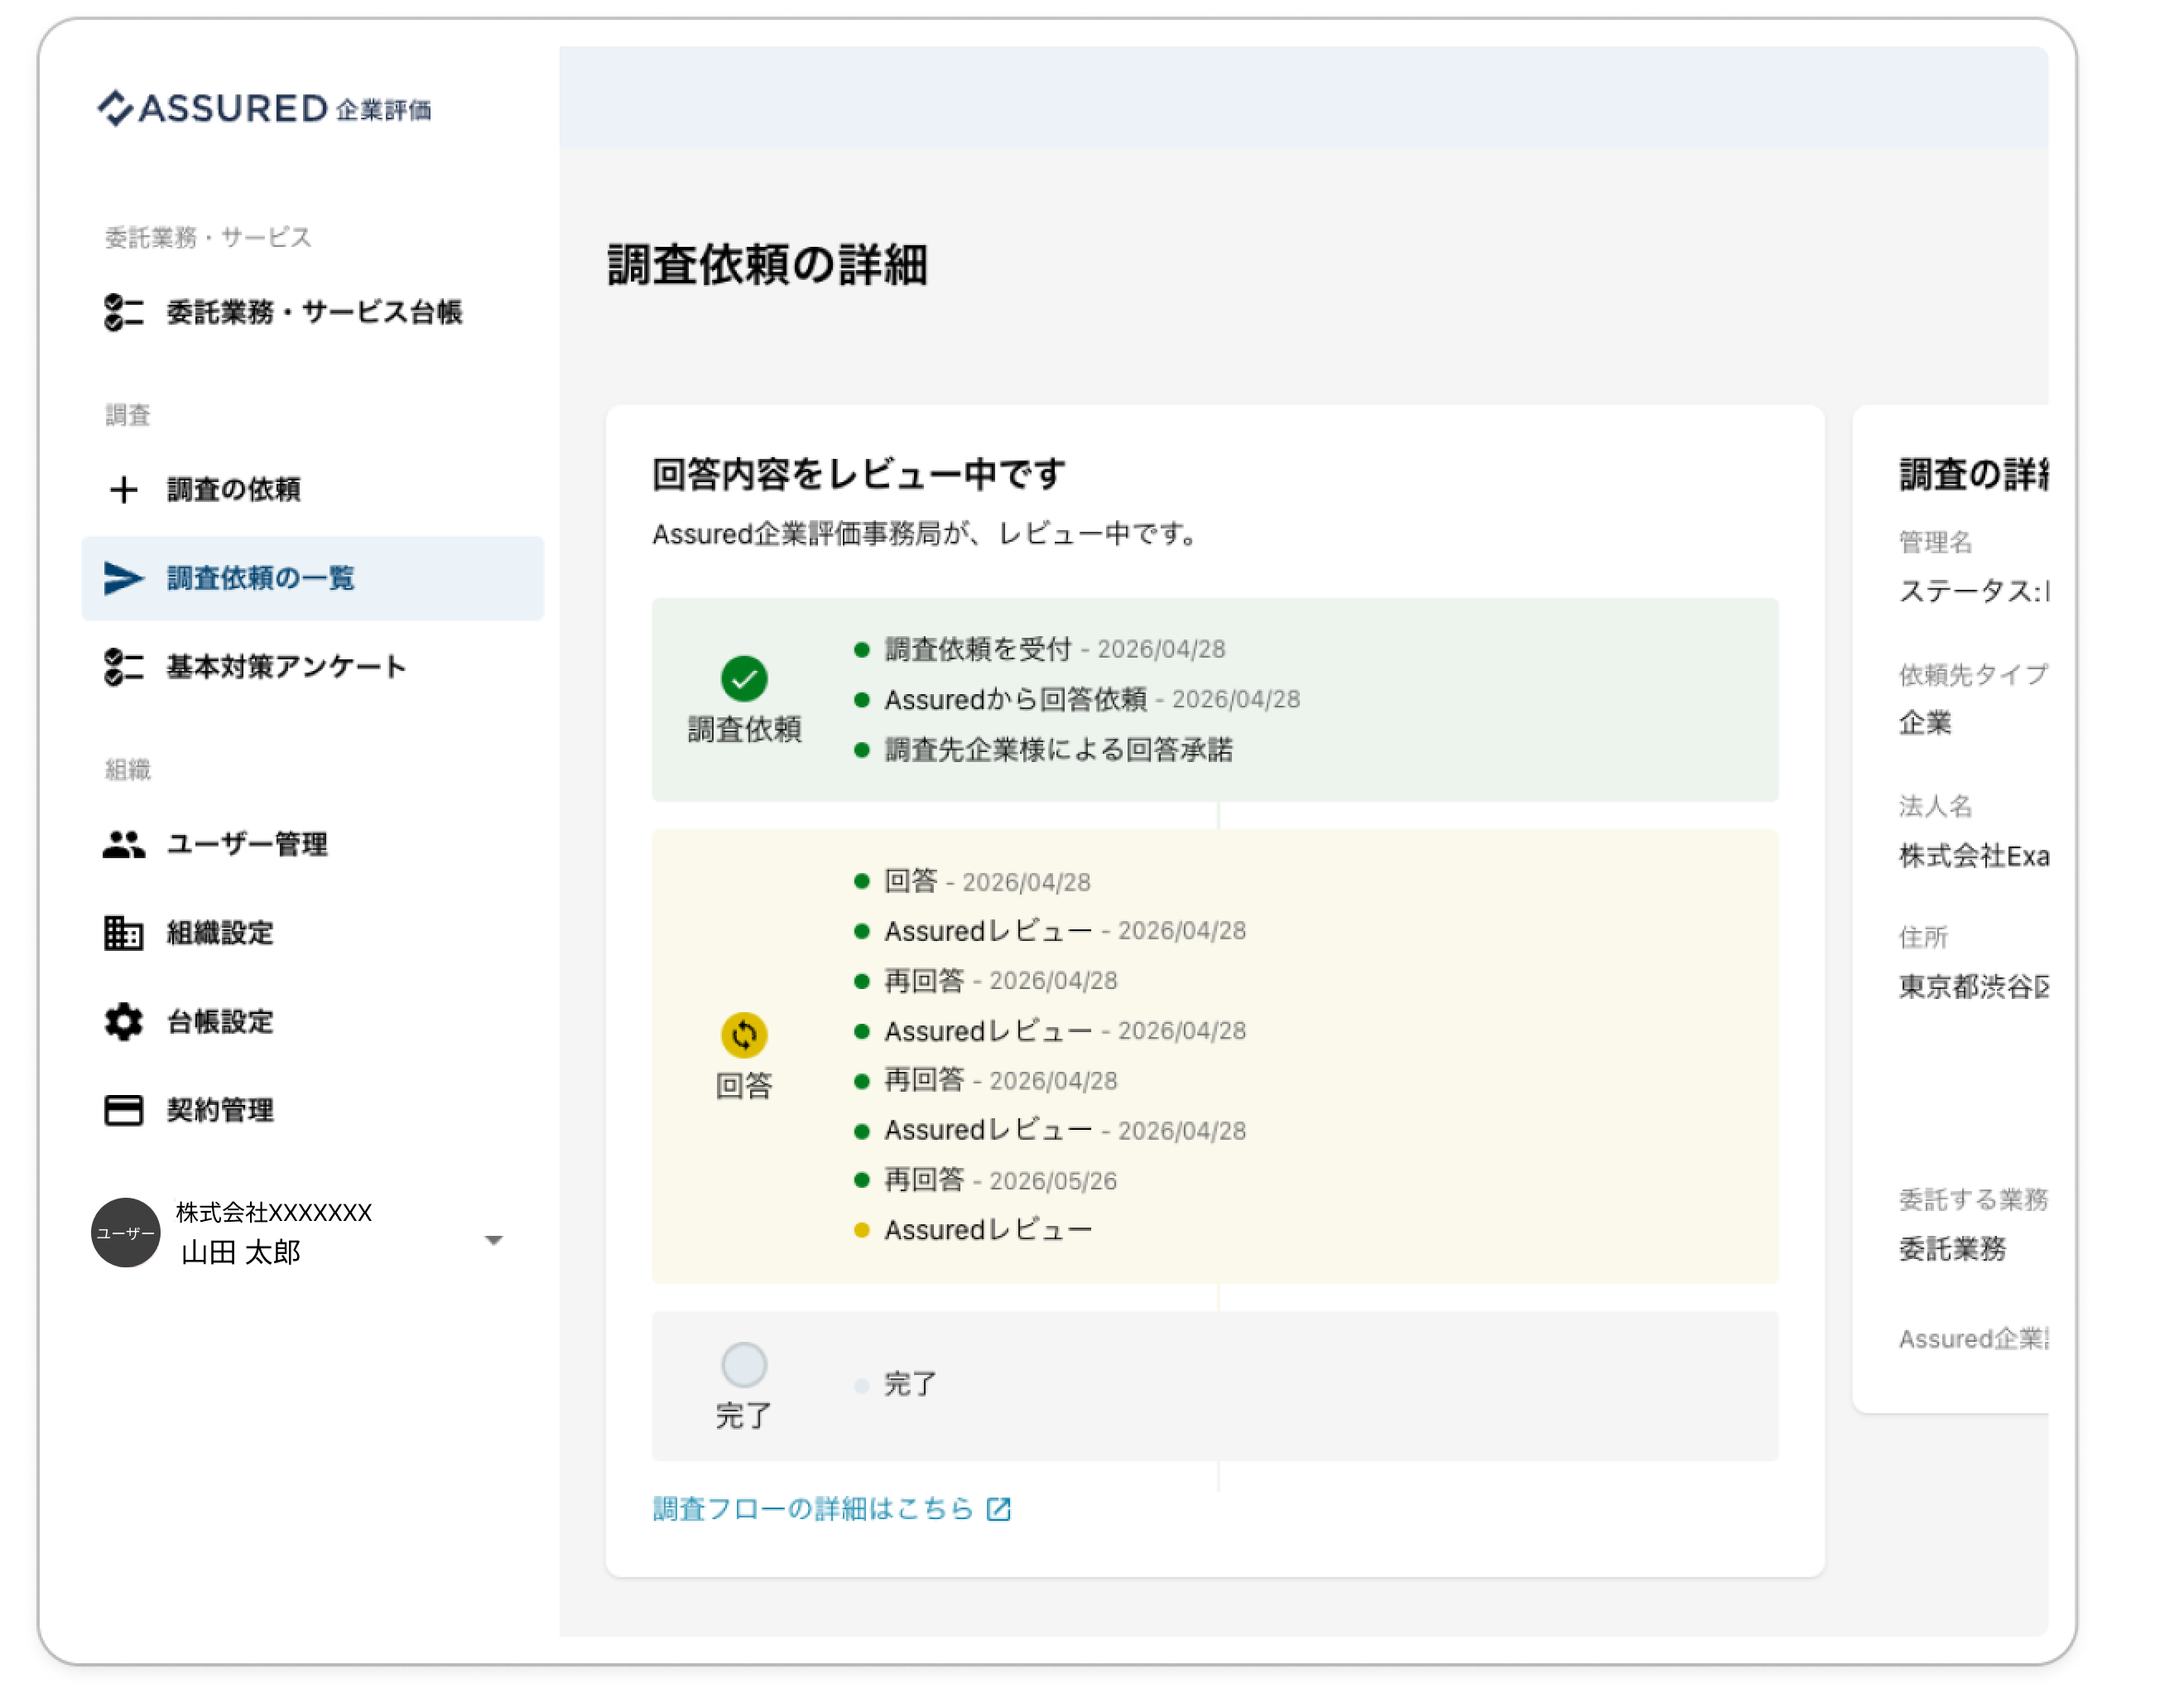
Task: Click the green checkmark icon above 調査依頼
Action: click(745, 679)
